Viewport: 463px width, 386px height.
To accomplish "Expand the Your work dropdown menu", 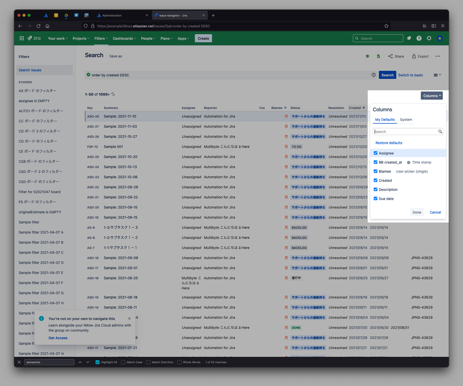I will coord(57,38).
